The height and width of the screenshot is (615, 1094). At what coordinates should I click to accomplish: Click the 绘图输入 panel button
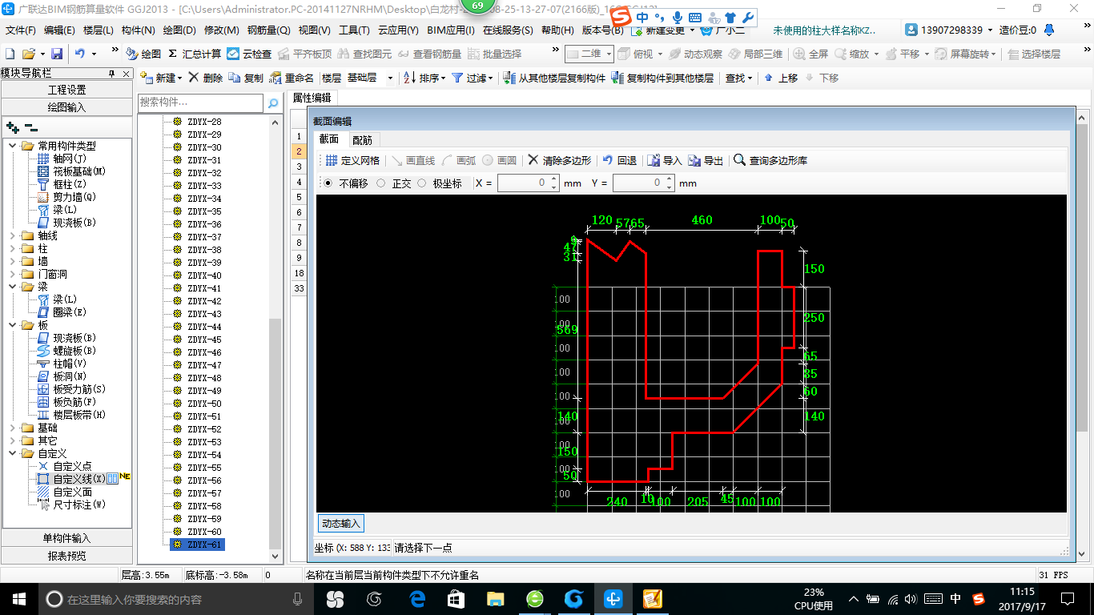point(66,107)
